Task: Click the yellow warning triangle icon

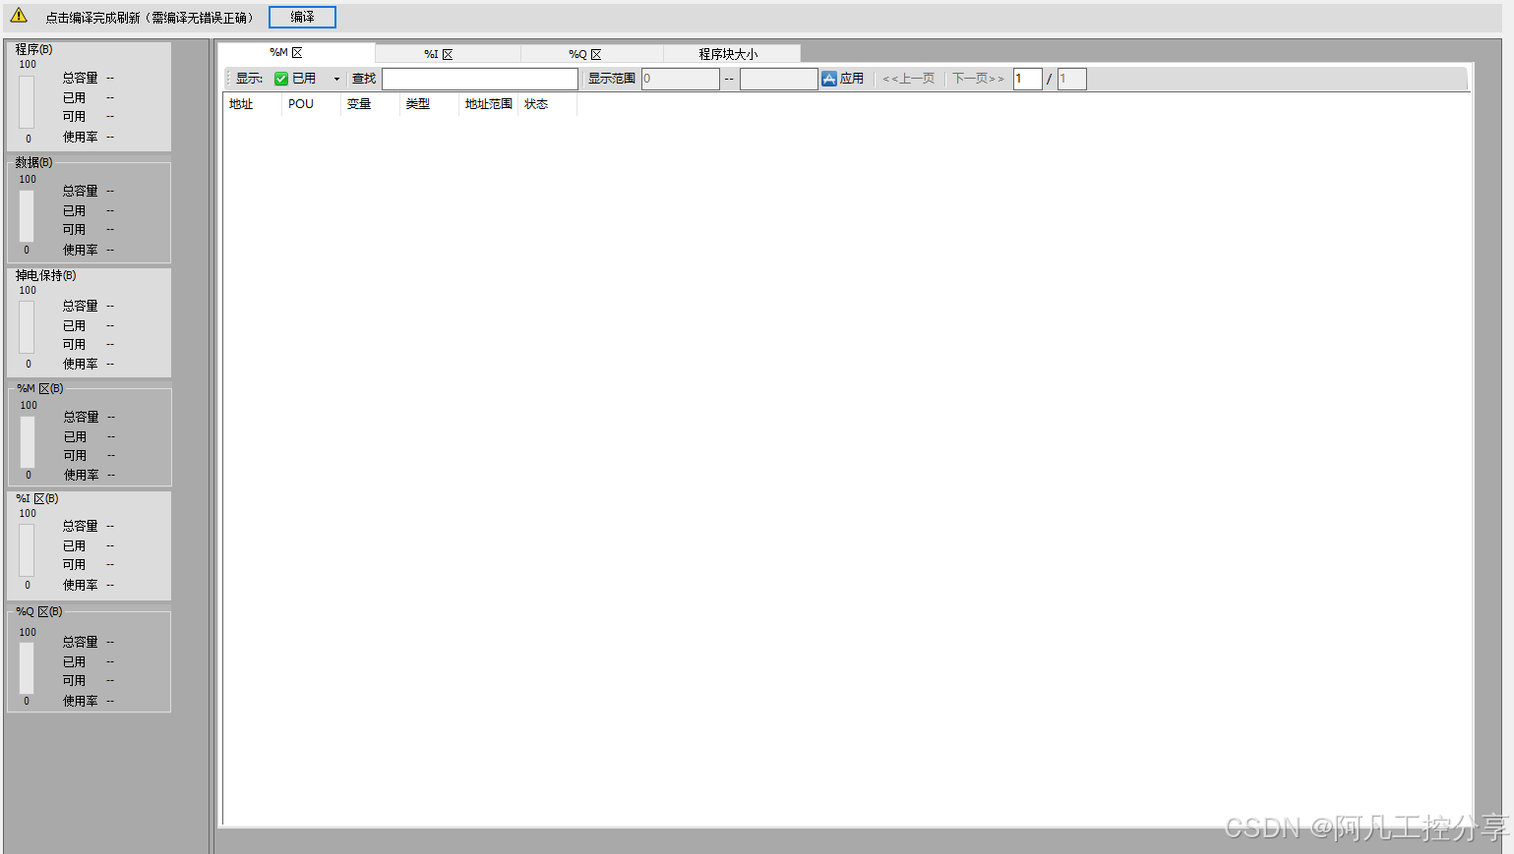Action: tap(19, 16)
